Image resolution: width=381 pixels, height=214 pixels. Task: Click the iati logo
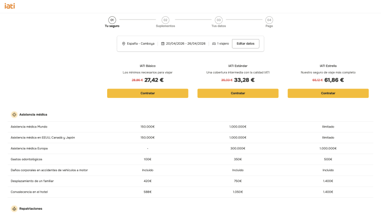[9, 6]
